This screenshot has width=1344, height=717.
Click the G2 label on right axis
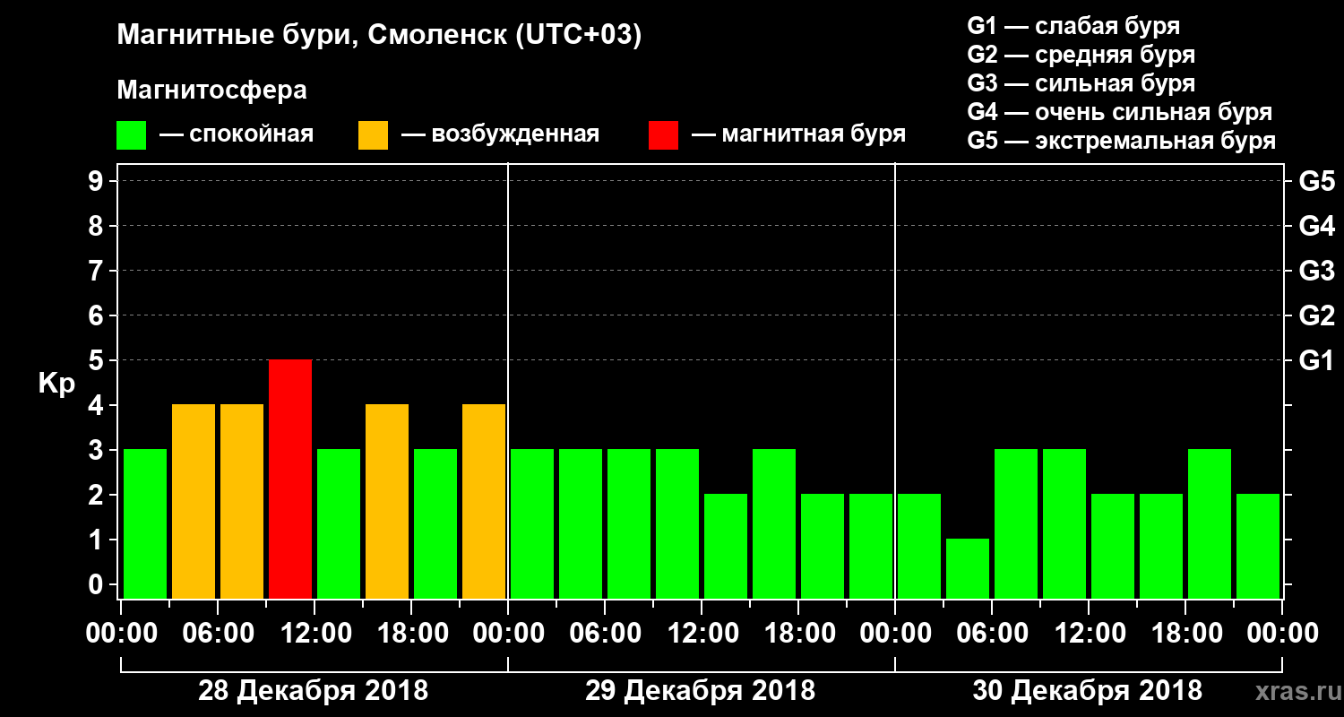[x=1316, y=316]
